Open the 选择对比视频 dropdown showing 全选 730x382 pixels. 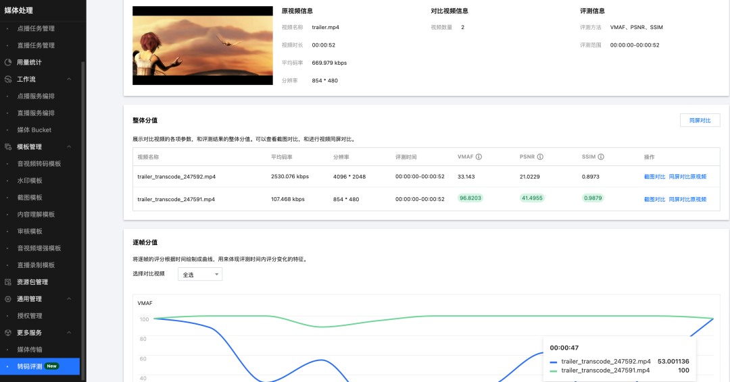[200, 274]
